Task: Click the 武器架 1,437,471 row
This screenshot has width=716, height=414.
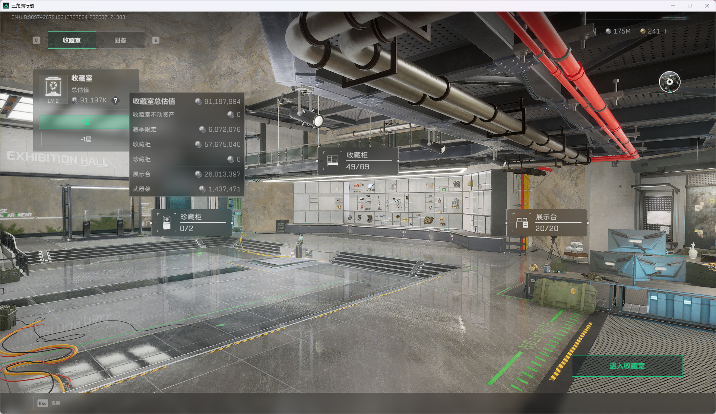Action: coord(187,189)
